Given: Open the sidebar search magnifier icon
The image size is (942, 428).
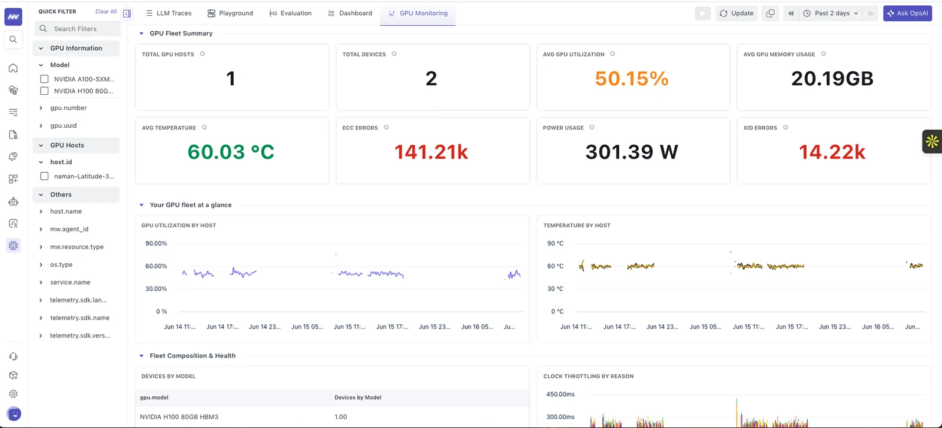Looking at the screenshot, I should [x=13, y=39].
